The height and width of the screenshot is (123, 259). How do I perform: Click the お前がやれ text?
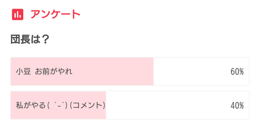pyautogui.click(x=54, y=71)
